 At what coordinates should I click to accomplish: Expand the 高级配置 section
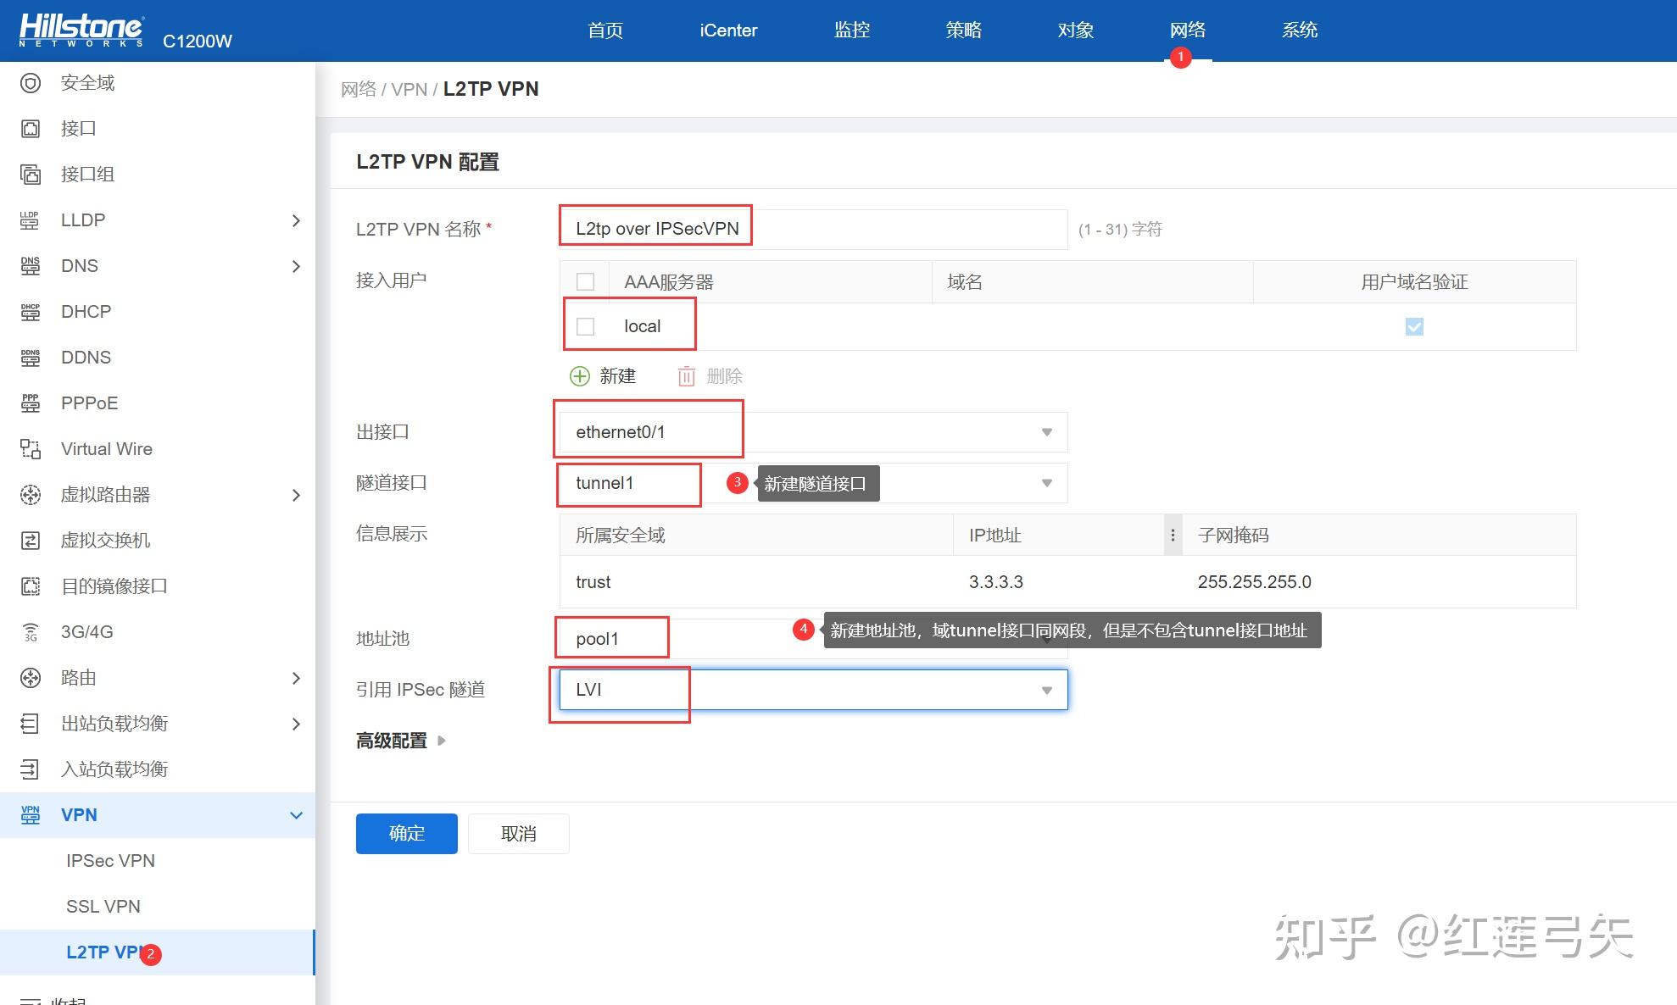pyautogui.click(x=401, y=741)
